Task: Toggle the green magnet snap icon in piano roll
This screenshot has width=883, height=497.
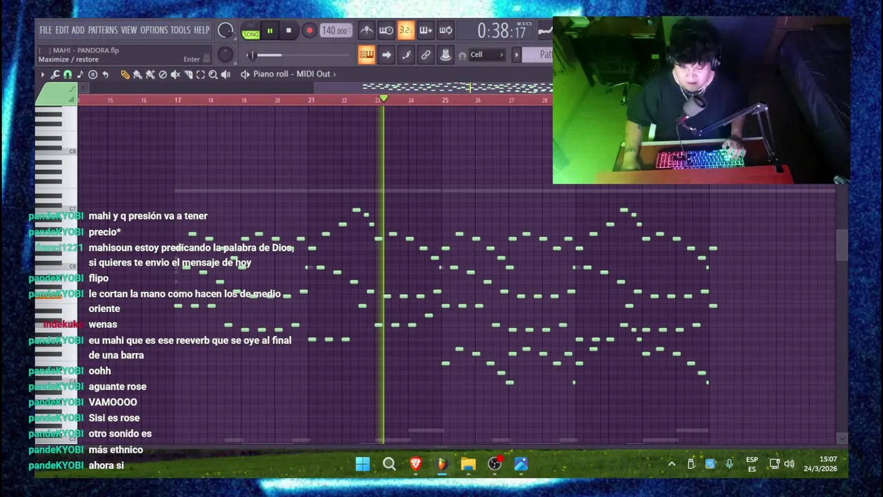Action: point(68,75)
